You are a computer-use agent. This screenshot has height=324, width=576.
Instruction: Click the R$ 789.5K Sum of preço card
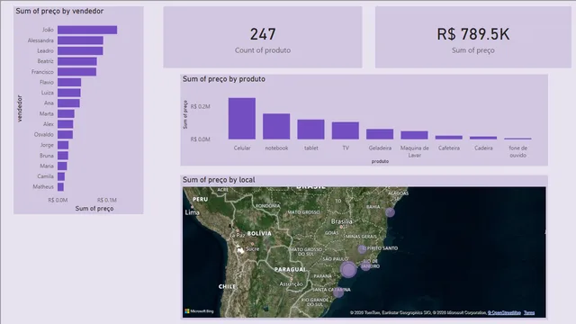tap(473, 37)
